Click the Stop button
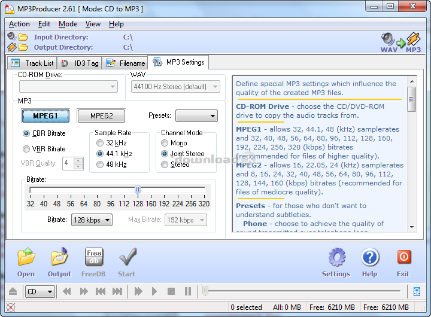This screenshot has height=317, width=431. pyautogui.click(x=171, y=291)
